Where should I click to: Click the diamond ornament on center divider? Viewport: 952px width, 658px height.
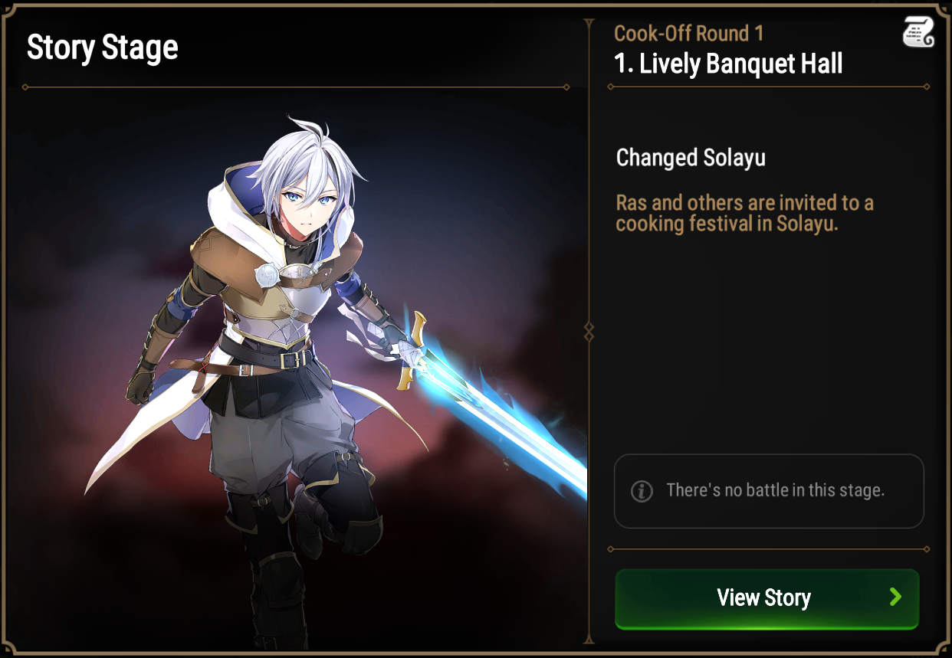point(589,332)
